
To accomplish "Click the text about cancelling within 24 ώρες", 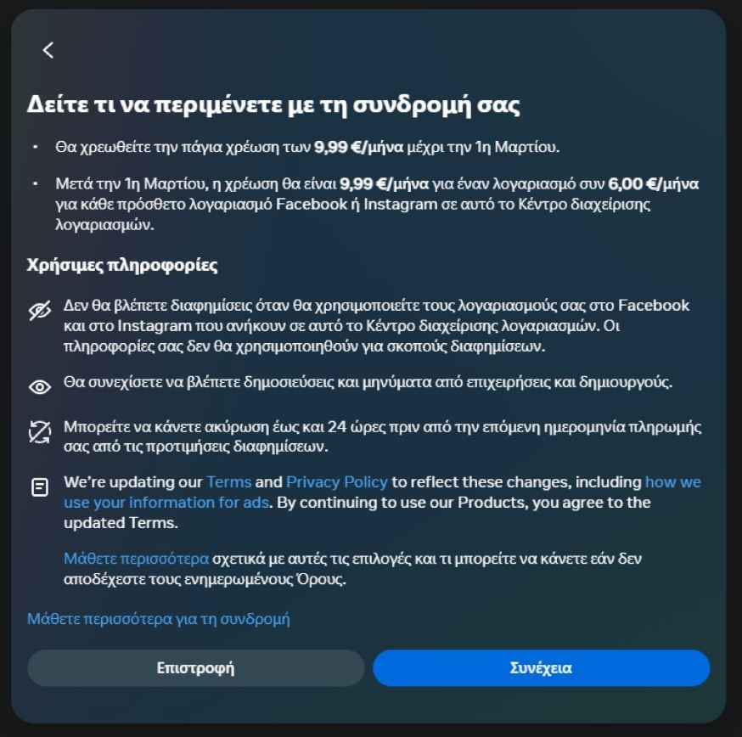I will tap(382, 436).
